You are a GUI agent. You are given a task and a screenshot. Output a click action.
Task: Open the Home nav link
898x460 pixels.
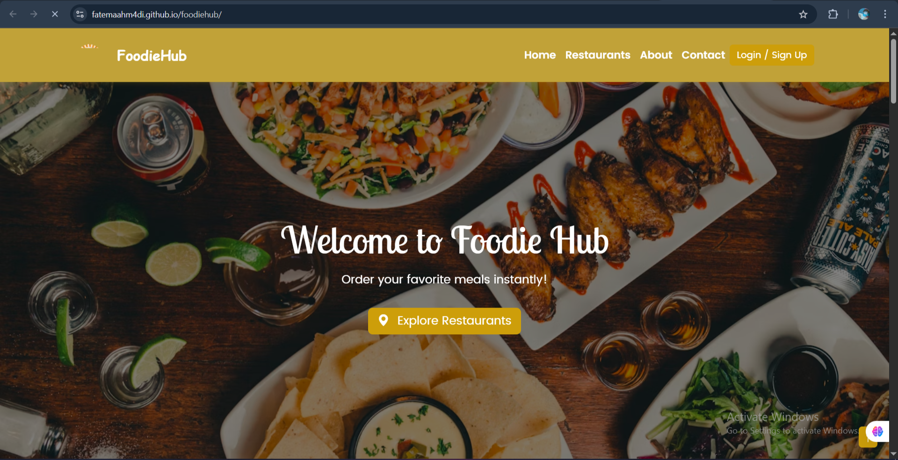540,55
